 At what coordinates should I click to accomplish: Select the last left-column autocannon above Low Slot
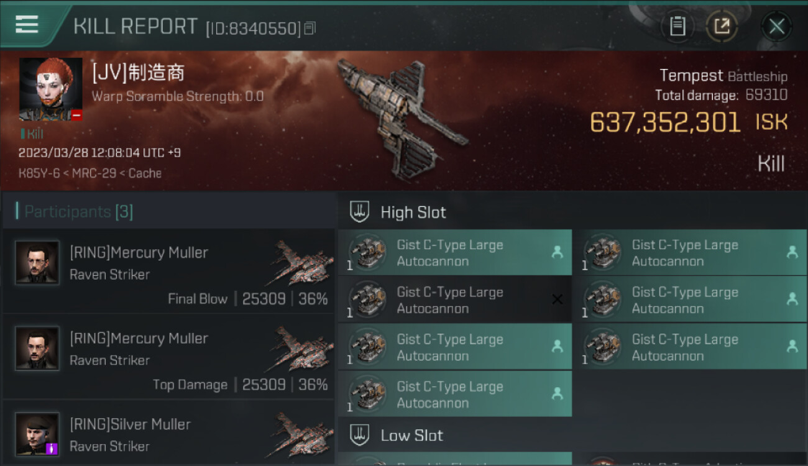click(455, 394)
